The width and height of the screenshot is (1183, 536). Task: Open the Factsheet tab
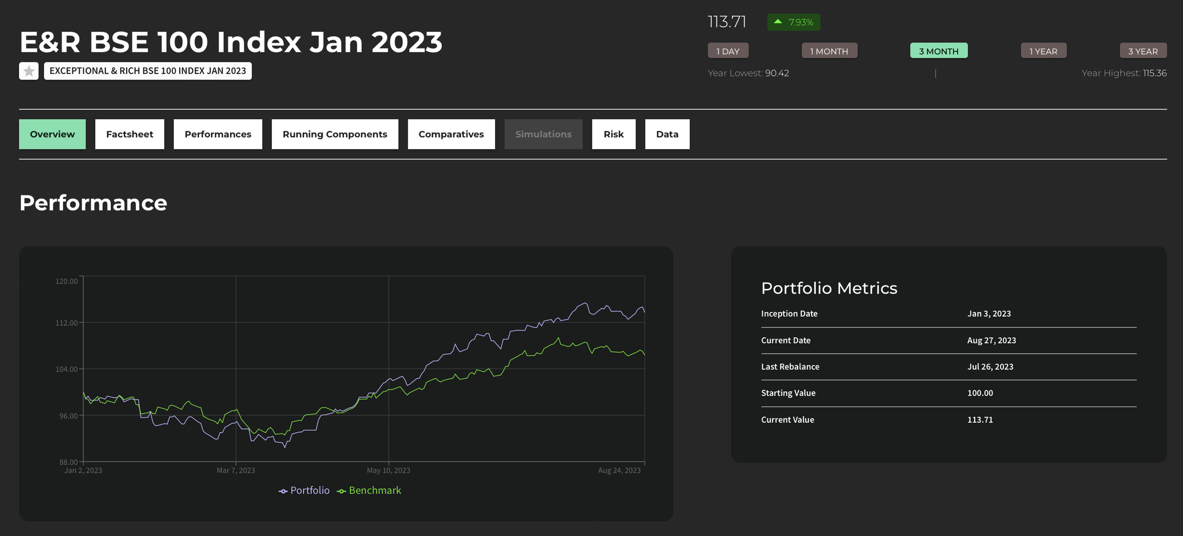[129, 134]
